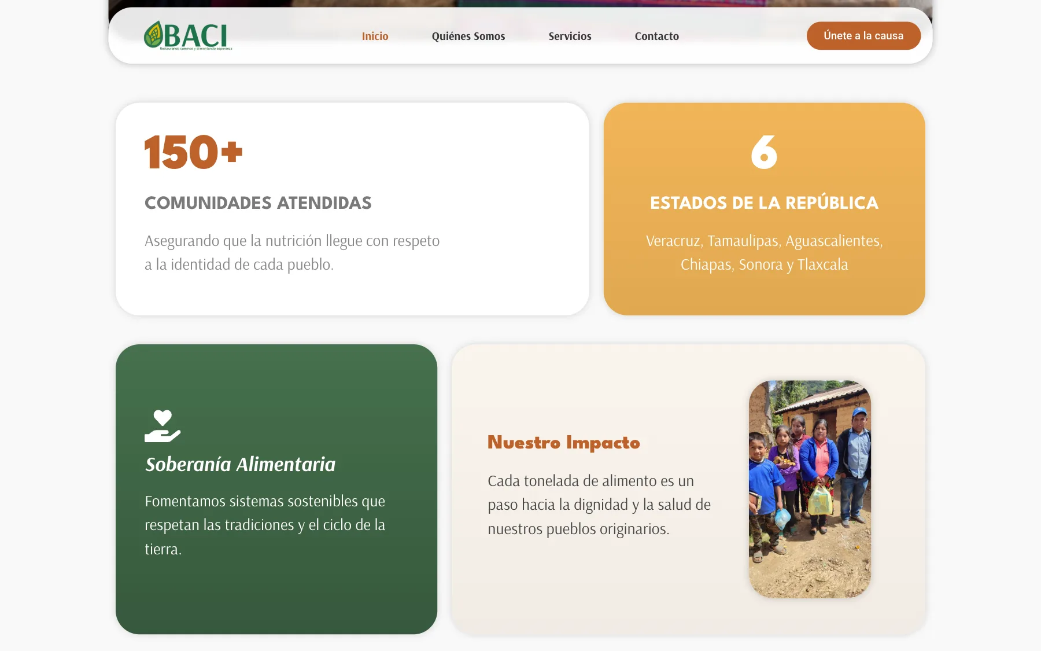Click the Soberanía Alimentaria title
This screenshot has height=651, width=1041.
[x=240, y=464]
